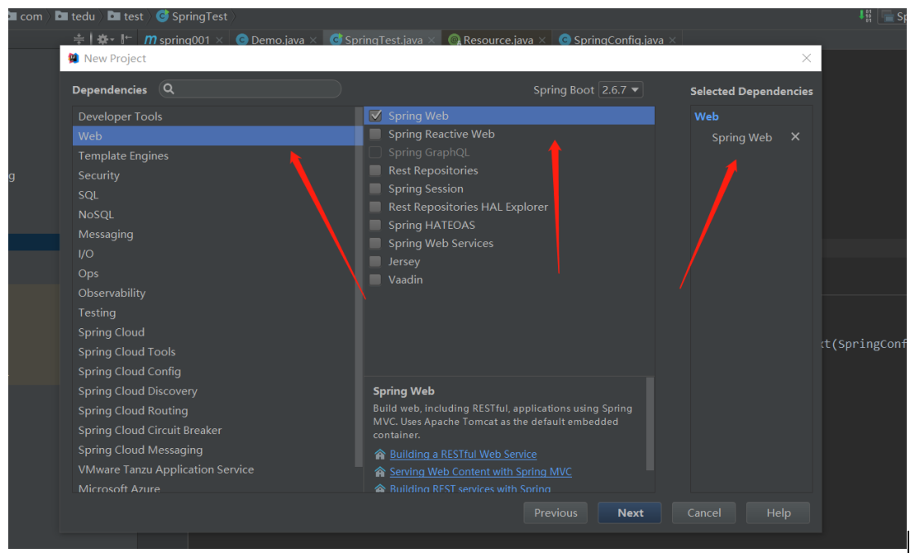Click the Next button
Image resolution: width=915 pixels, height=553 pixels.
[x=630, y=512]
